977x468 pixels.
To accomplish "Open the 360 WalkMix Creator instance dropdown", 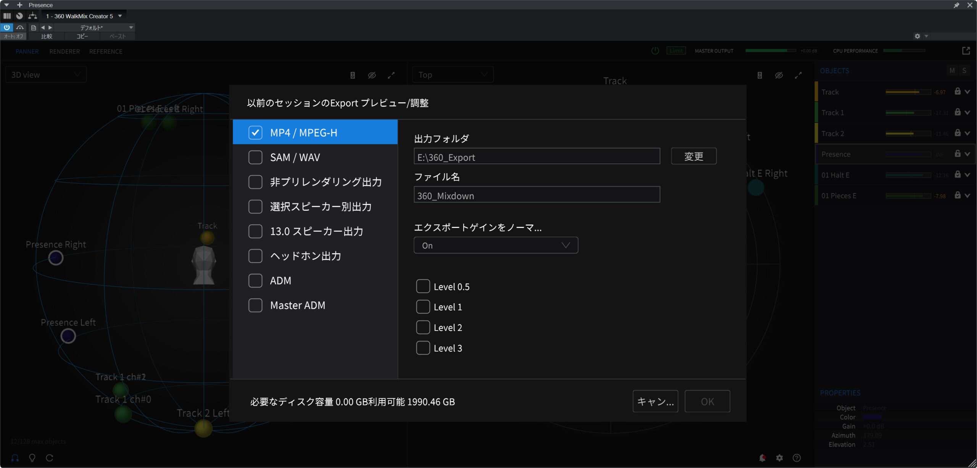I will 84,16.
